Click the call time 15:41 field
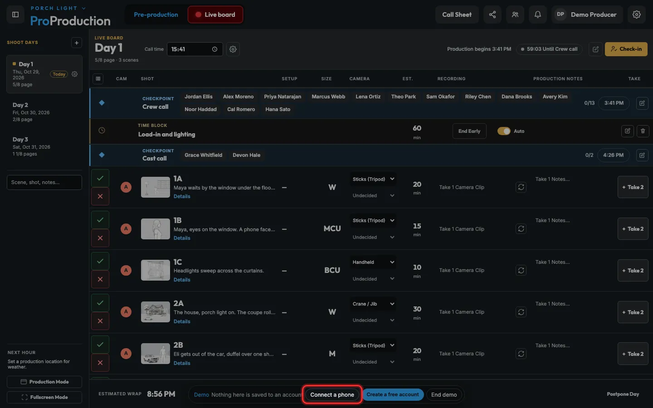Viewport: 653px width, 408px height. (195, 49)
